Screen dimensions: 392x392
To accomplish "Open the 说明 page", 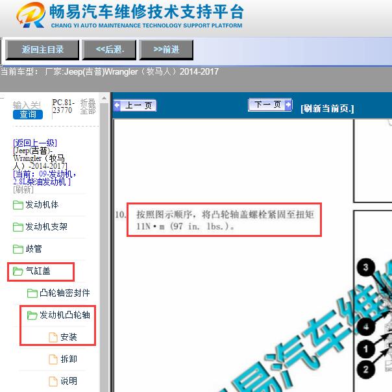I will [x=69, y=381].
